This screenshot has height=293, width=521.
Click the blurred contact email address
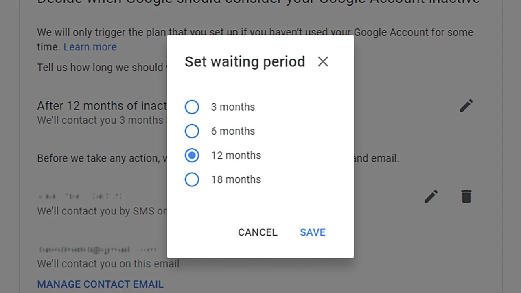[98, 249]
